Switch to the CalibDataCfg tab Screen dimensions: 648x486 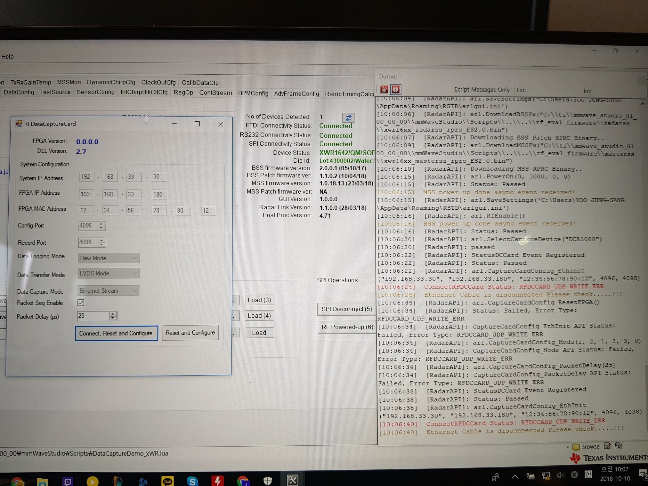click(200, 83)
